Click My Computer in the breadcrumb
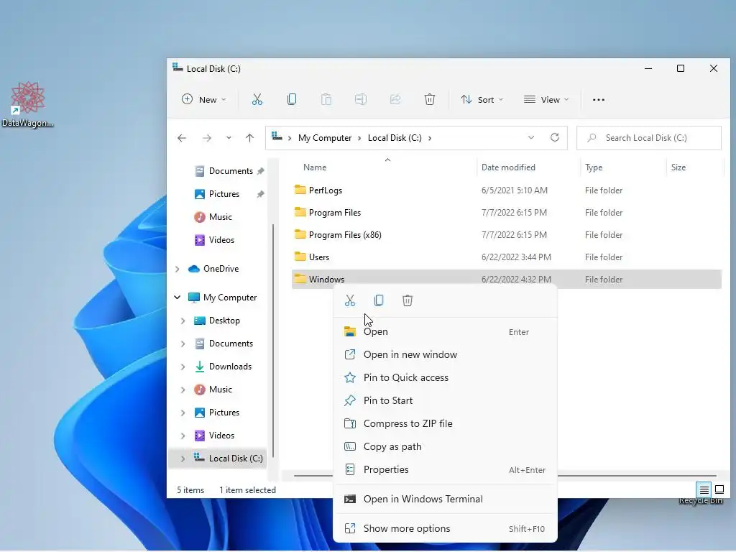This screenshot has height=552, width=736. click(324, 138)
